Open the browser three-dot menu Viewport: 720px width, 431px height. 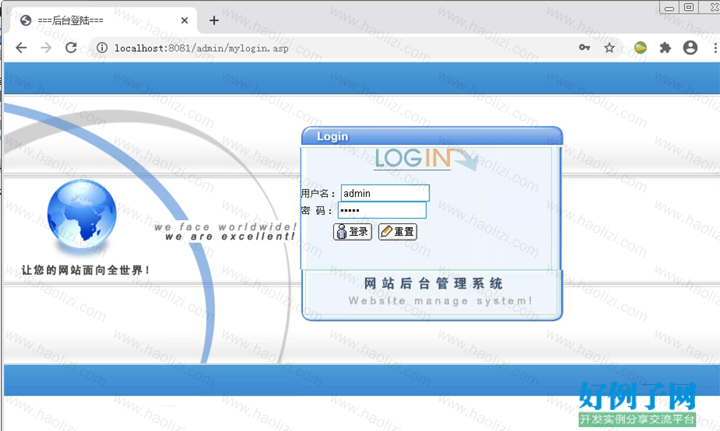[715, 48]
